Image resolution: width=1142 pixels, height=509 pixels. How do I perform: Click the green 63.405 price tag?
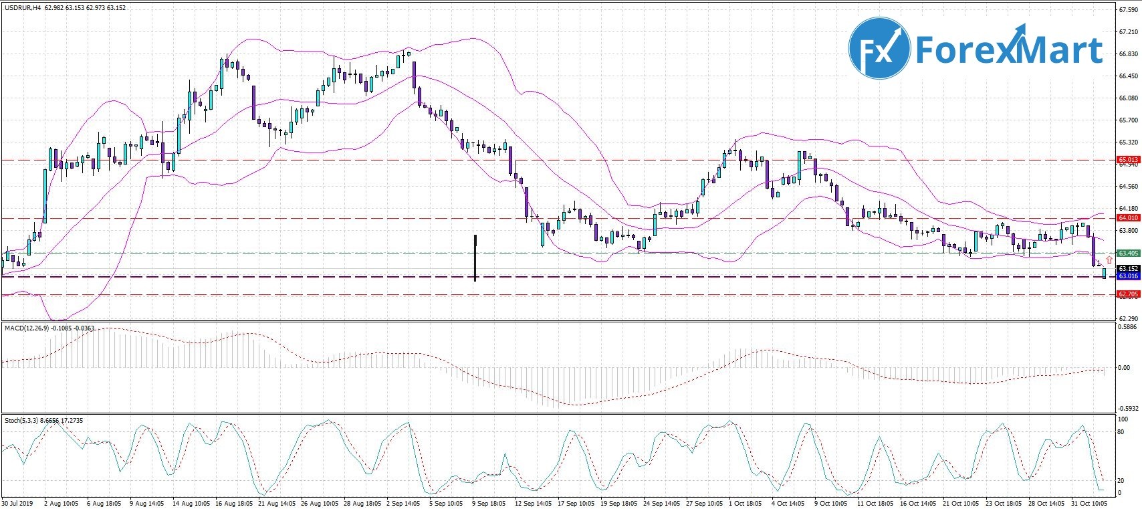click(1129, 253)
